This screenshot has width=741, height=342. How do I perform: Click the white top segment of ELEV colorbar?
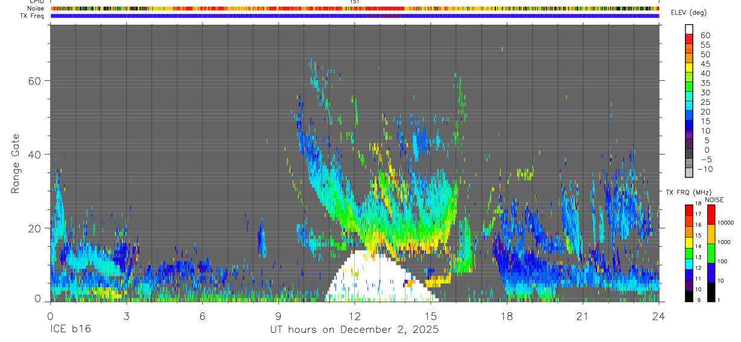point(689,28)
